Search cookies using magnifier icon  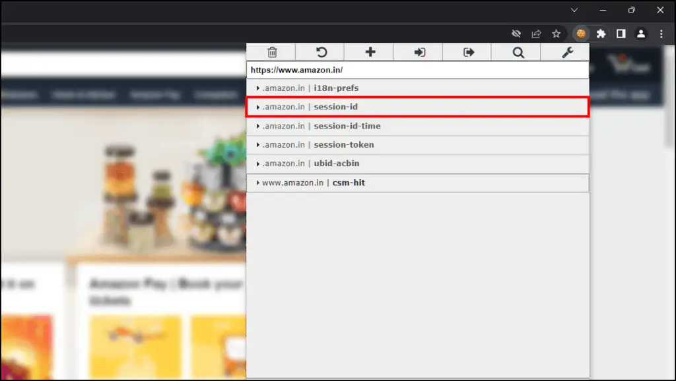(x=518, y=52)
